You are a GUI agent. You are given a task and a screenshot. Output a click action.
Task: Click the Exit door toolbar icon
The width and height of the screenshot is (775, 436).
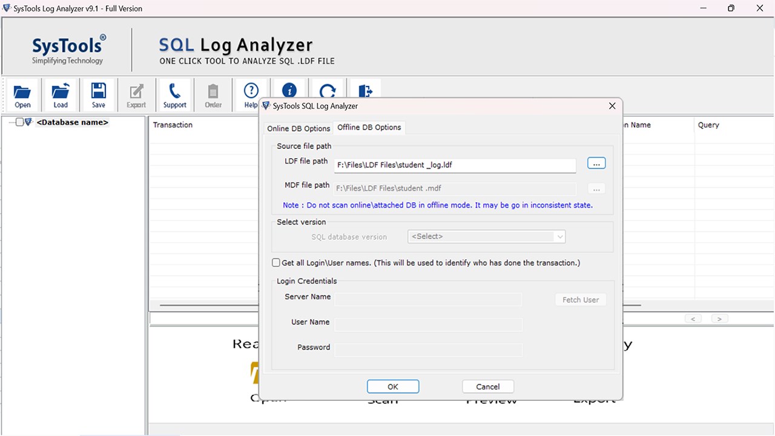365,90
